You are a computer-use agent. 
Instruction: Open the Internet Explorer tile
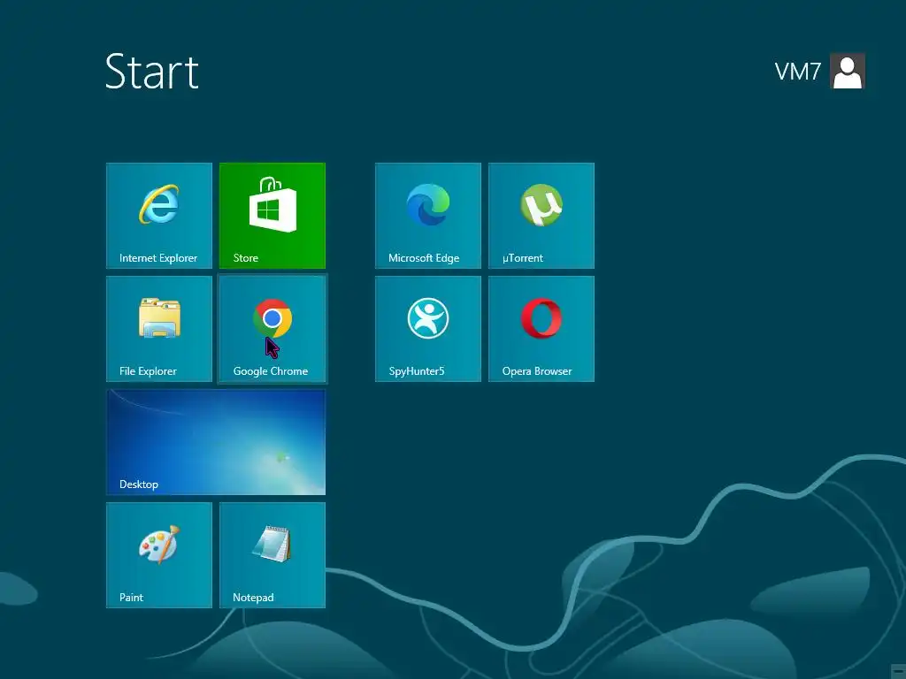click(159, 216)
